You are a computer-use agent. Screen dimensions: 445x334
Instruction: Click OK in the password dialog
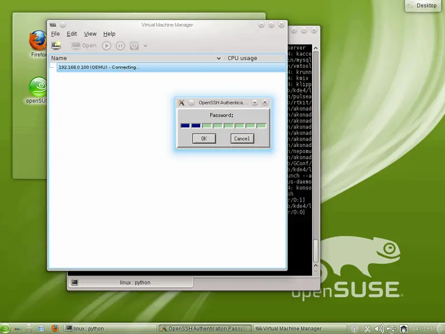point(204,139)
